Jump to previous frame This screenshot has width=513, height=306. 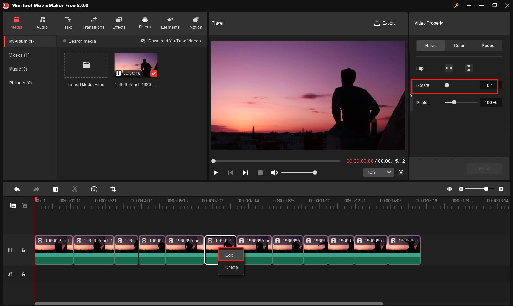tap(230, 172)
